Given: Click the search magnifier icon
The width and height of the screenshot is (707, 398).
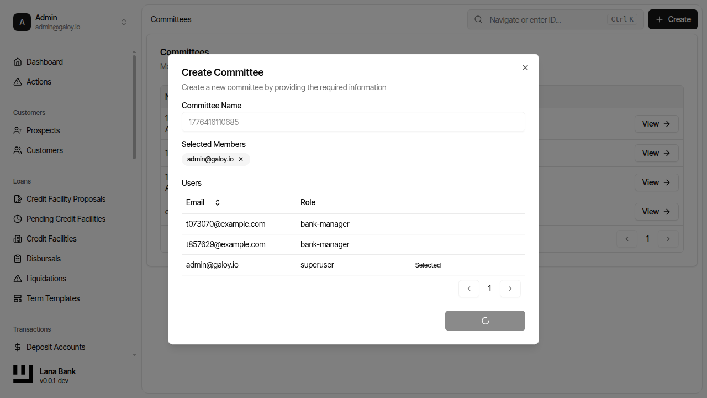Looking at the screenshot, I should click(x=478, y=19).
